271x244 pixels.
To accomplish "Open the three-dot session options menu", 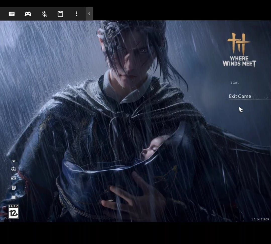I will pyautogui.click(x=76, y=14).
